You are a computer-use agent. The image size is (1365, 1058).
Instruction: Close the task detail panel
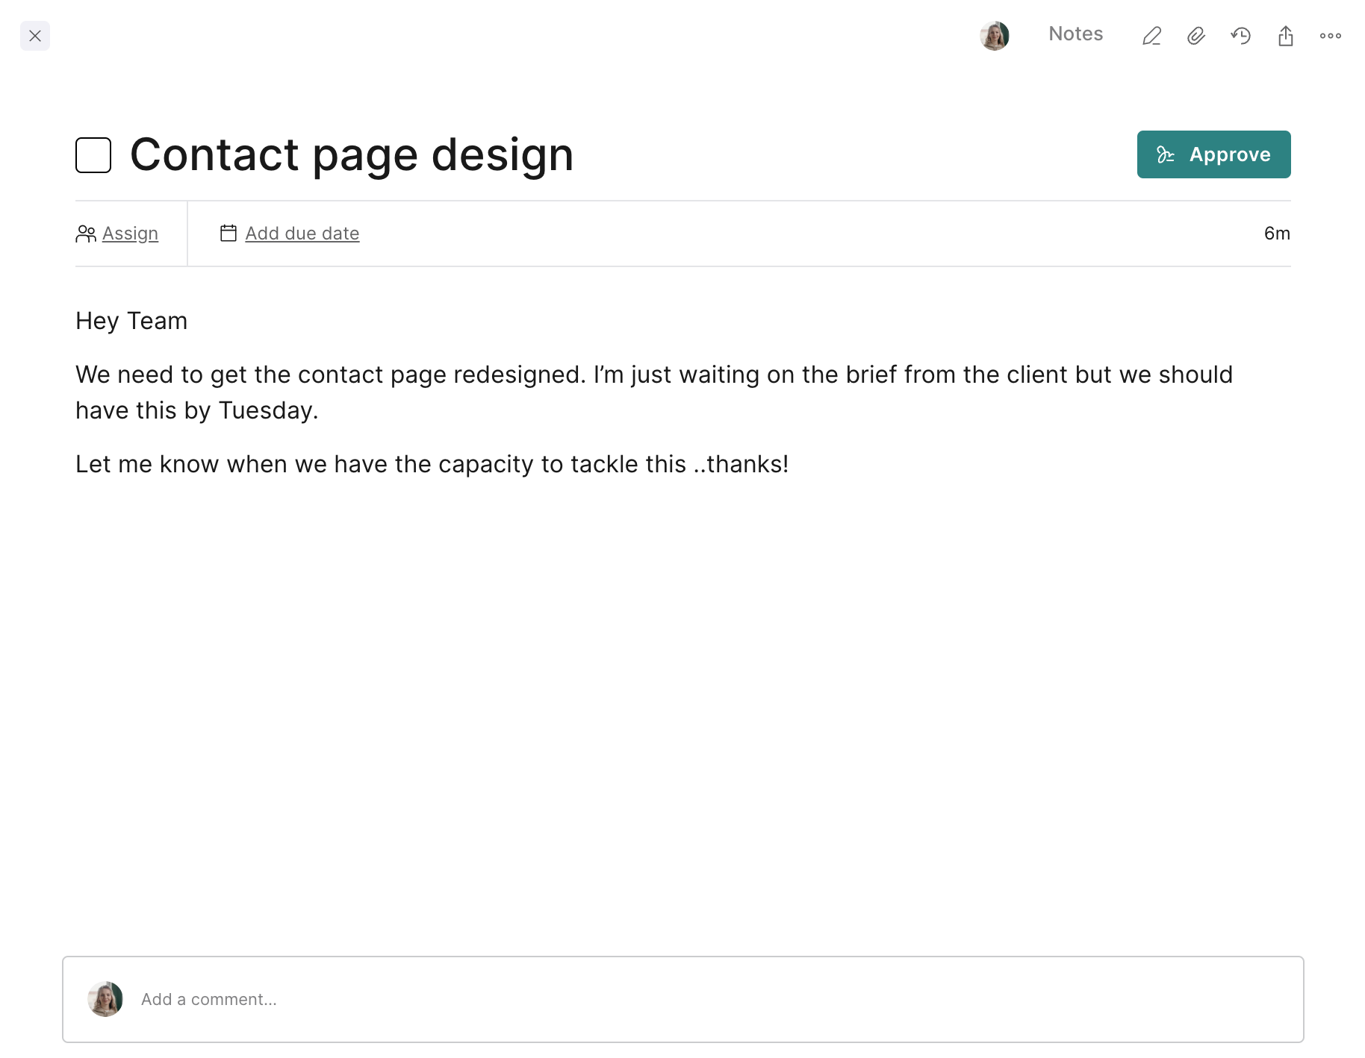click(x=35, y=36)
